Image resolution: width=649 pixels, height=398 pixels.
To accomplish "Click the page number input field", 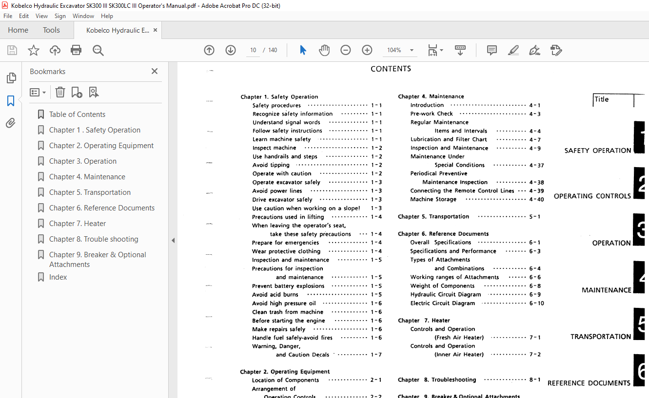I will 253,50.
